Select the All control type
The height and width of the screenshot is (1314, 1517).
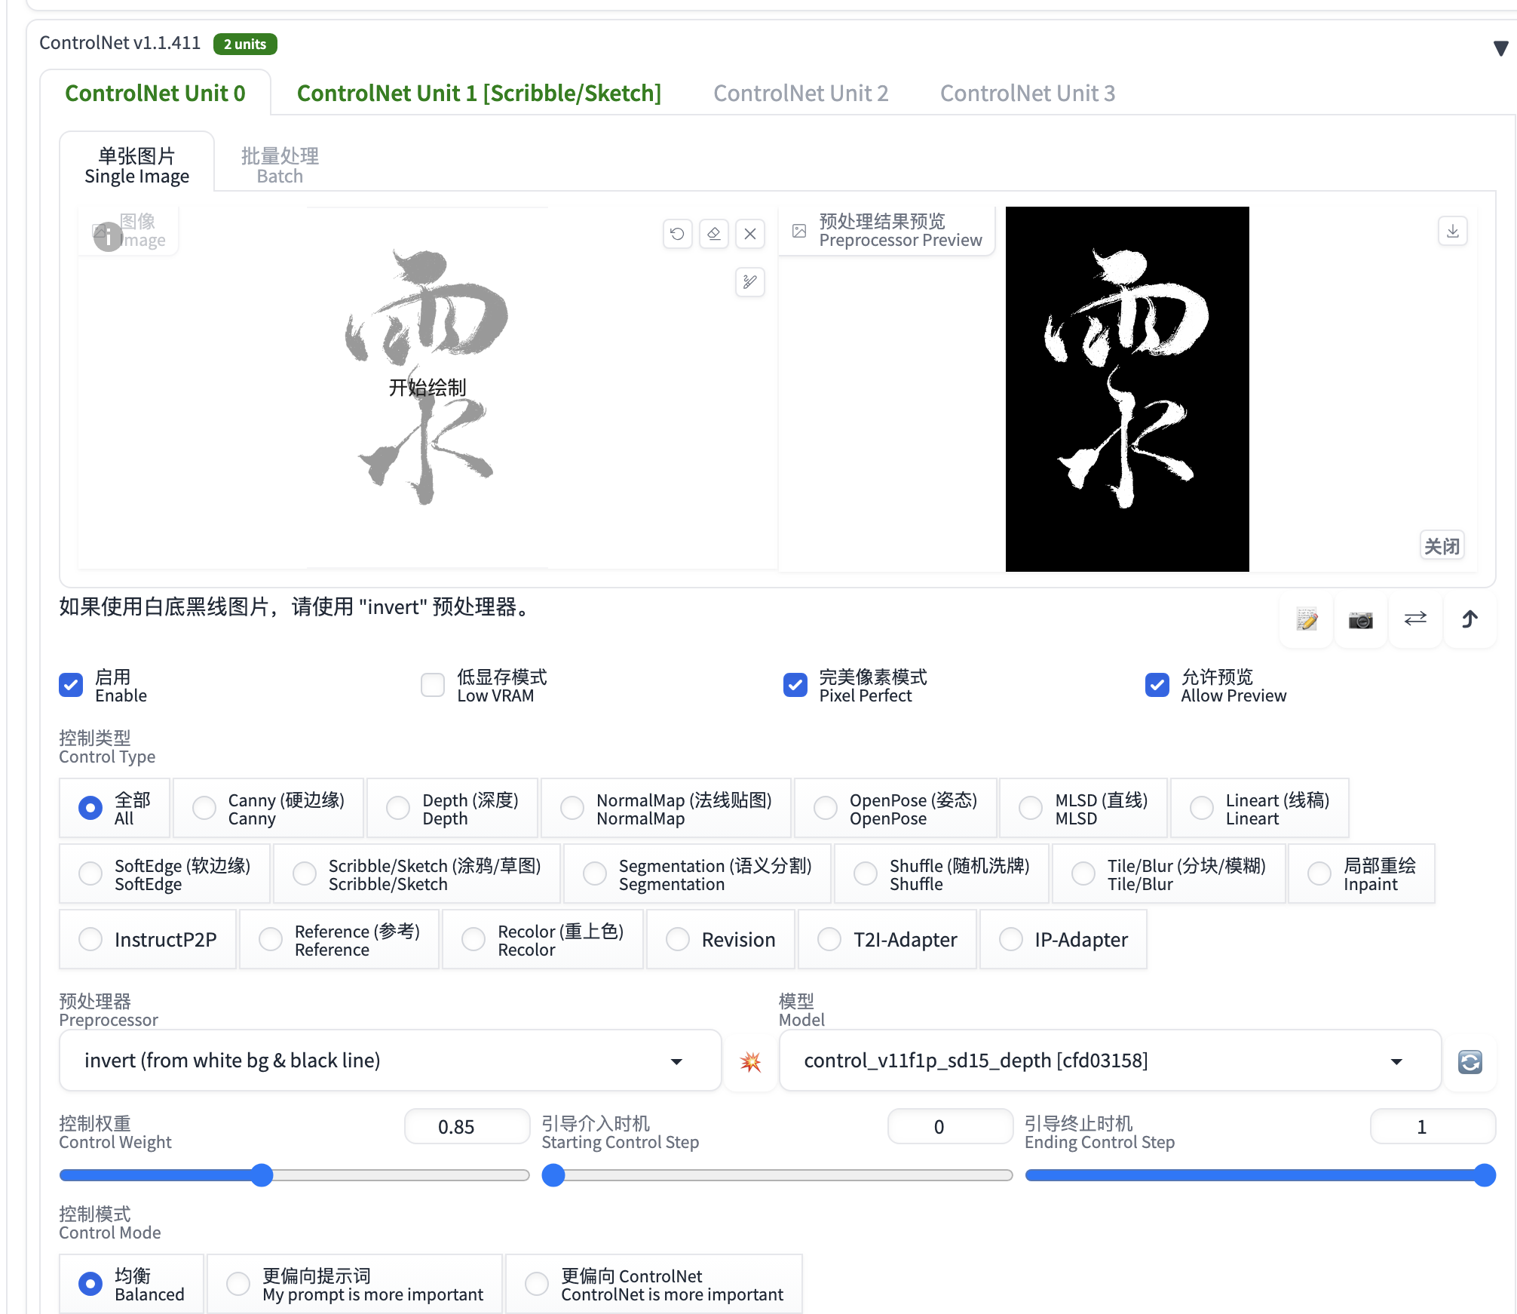point(115,808)
